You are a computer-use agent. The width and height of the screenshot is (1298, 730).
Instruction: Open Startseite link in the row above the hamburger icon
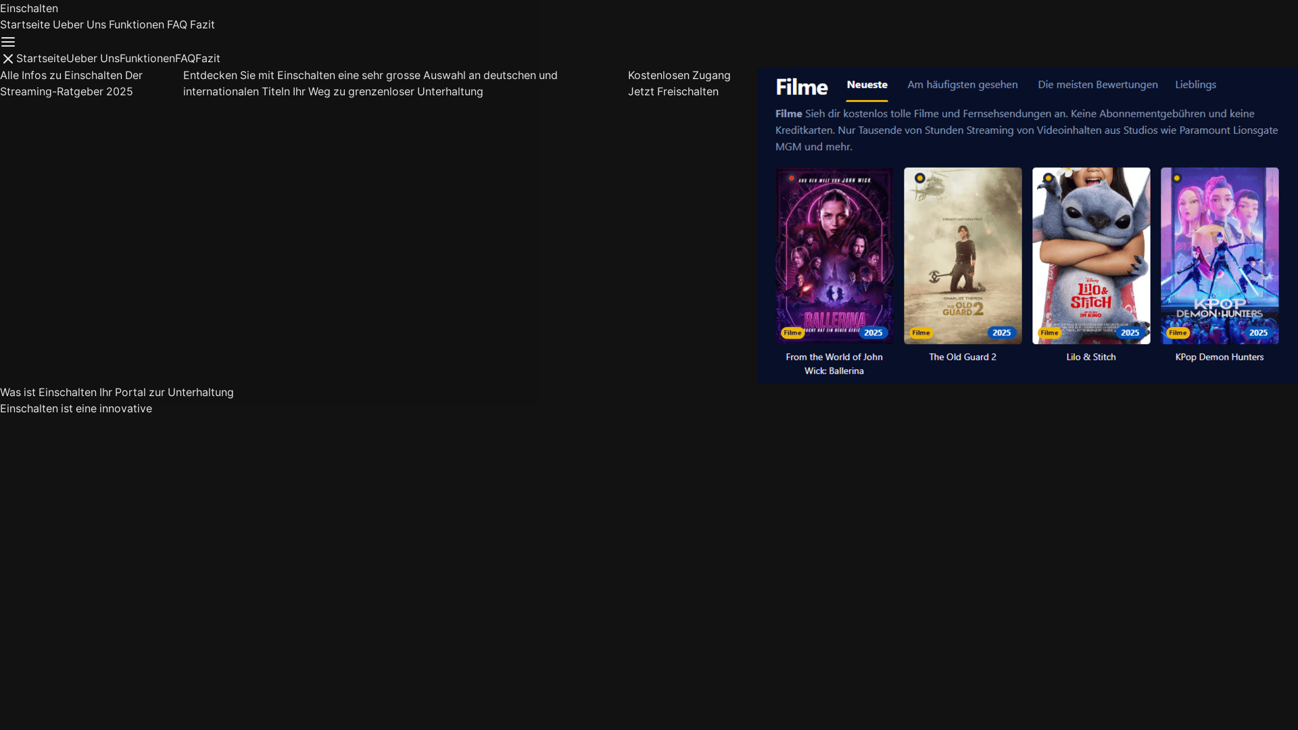coord(25,24)
